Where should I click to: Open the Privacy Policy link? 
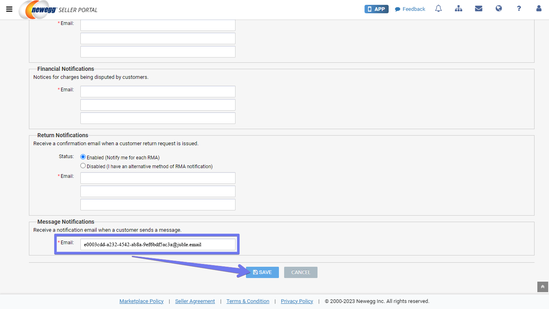(x=297, y=301)
